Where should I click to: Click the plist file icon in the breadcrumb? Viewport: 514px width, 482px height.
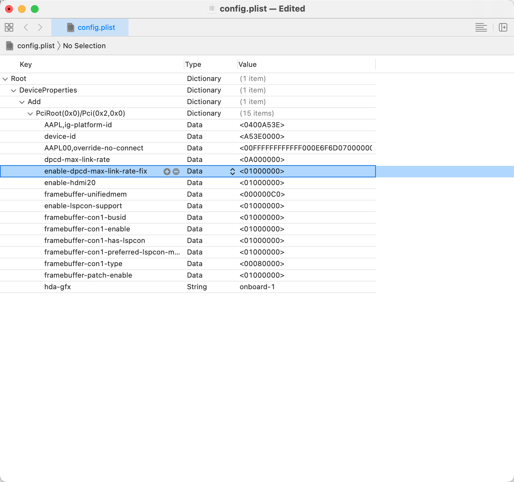pyautogui.click(x=10, y=46)
